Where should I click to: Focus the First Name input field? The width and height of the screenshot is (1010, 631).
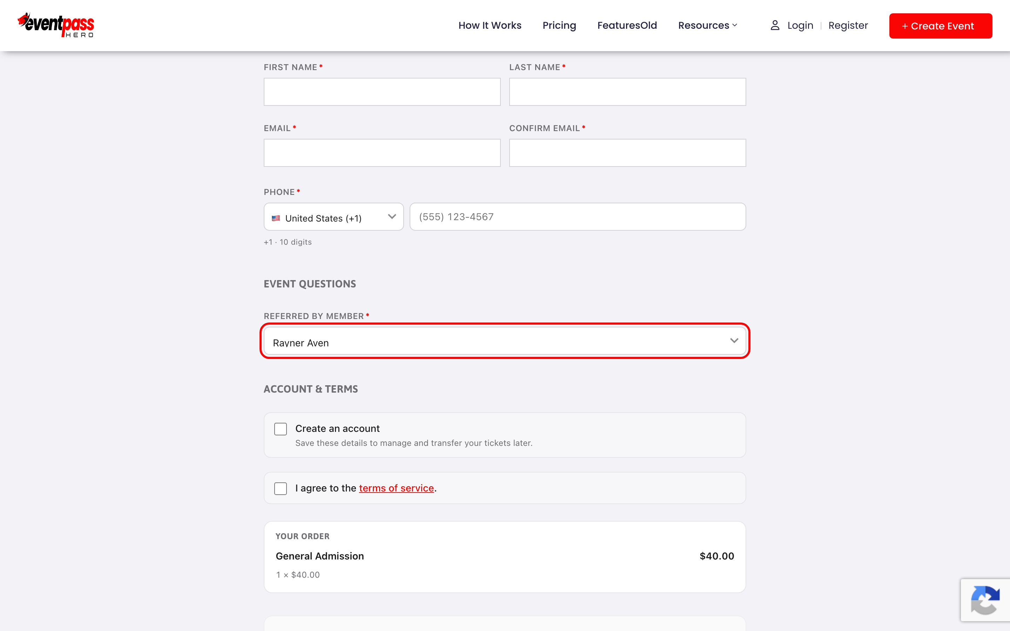tap(382, 92)
